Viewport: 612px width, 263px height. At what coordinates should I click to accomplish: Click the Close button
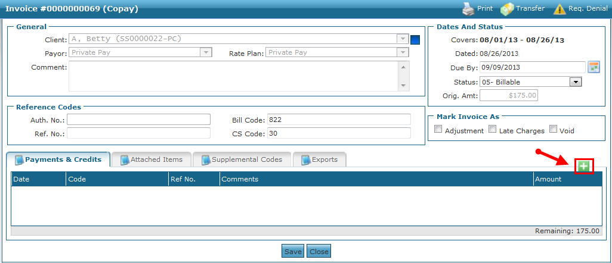[319, 251]
